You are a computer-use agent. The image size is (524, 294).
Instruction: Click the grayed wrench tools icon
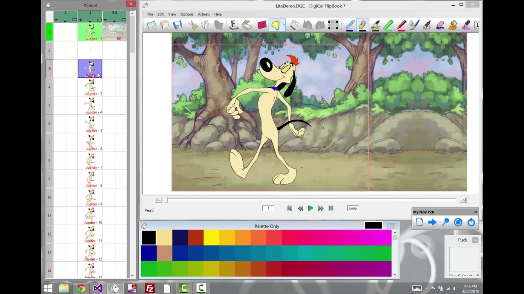coord(294,25)
